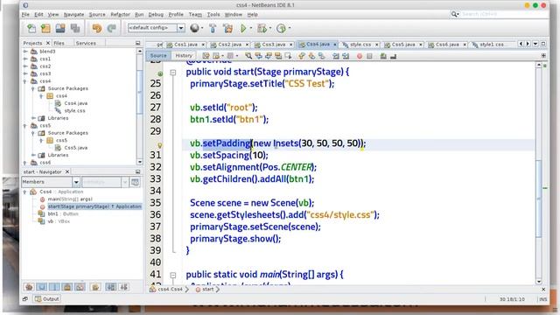Click the History view button

(184, 56)
